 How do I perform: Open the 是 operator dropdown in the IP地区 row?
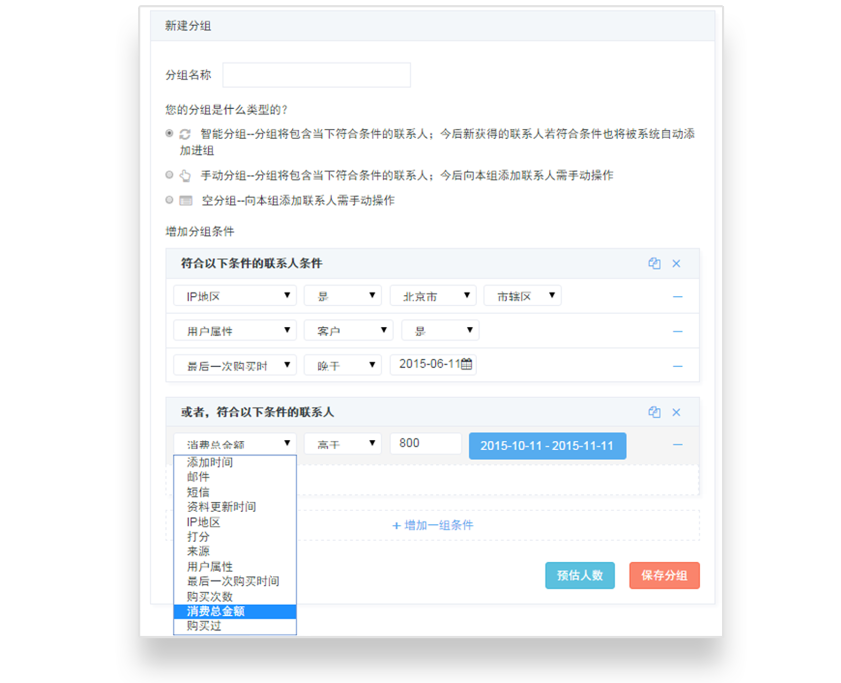coord(343,296)
